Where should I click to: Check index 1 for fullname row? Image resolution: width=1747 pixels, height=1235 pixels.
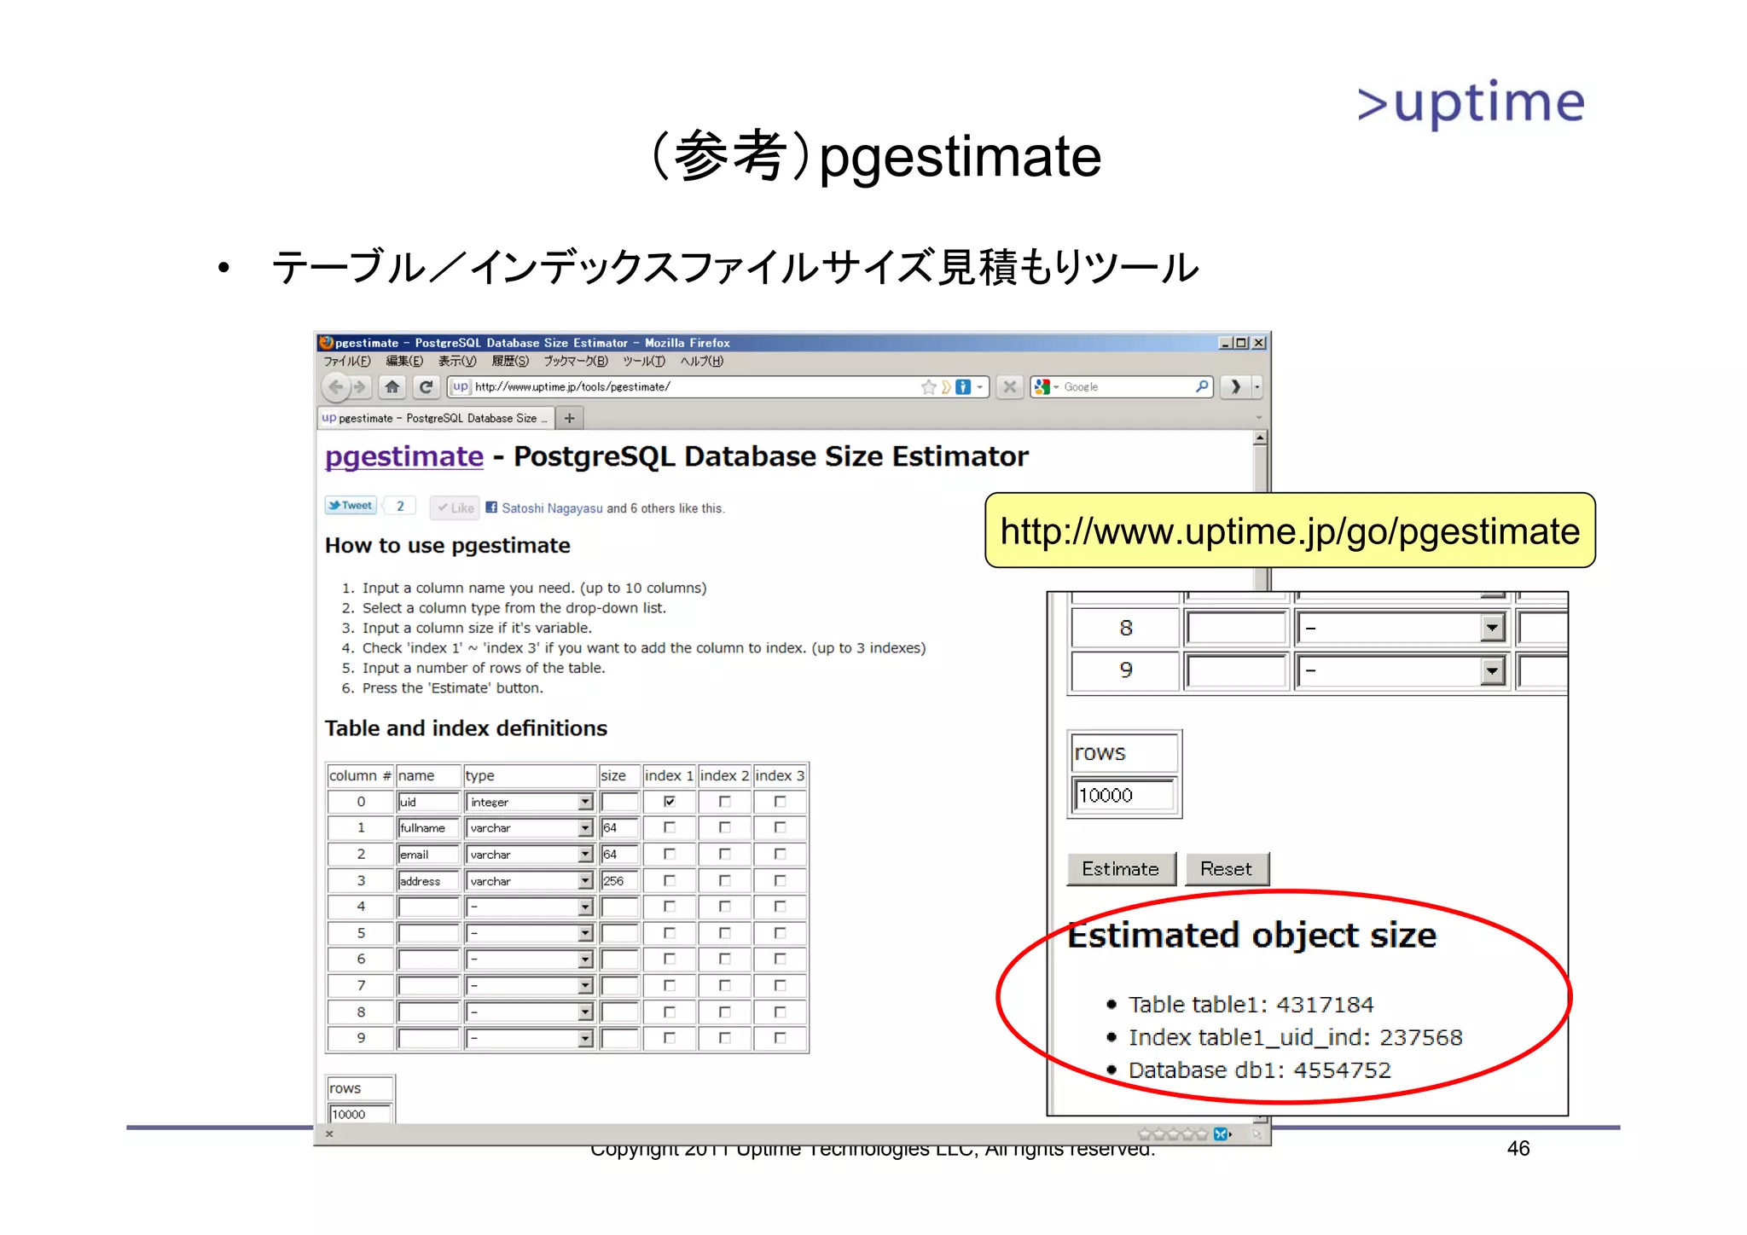coord(670,827)
